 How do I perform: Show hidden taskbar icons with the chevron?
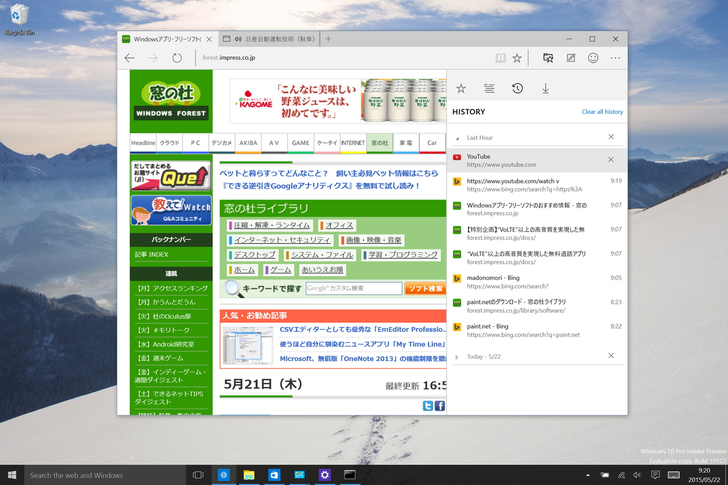(x=588, y=475)
